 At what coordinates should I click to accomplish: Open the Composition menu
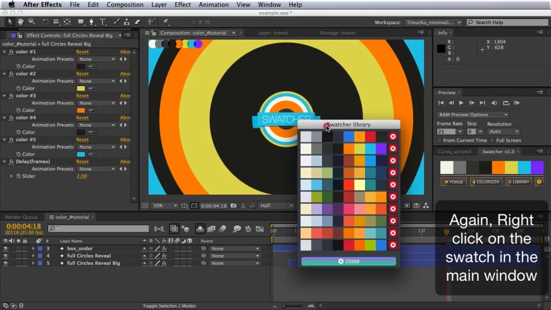[125, 5]
